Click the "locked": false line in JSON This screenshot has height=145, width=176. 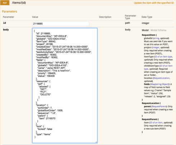pos(45,129)
